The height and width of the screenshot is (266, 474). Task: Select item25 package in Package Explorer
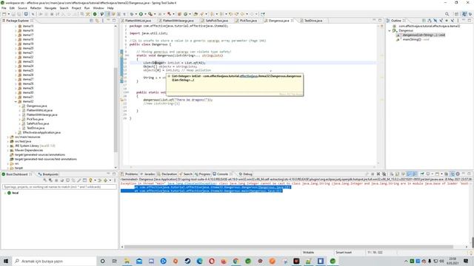[x=28, y=70]
